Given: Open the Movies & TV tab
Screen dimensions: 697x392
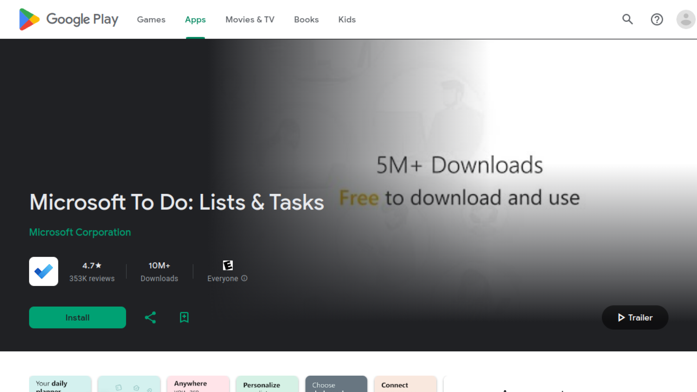Looking at the screenshot, I should coord(250,20).
